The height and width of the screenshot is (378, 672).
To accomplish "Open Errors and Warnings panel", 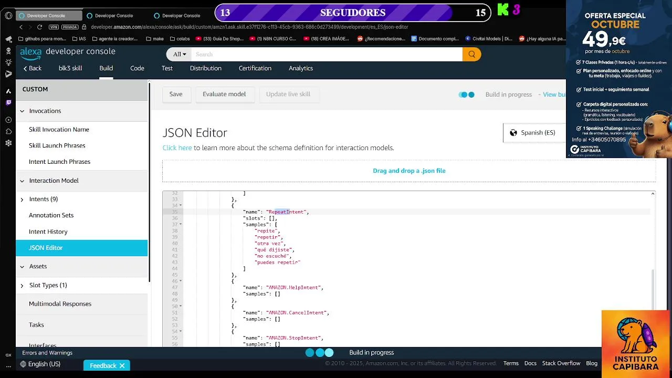I will coord(47,353).
